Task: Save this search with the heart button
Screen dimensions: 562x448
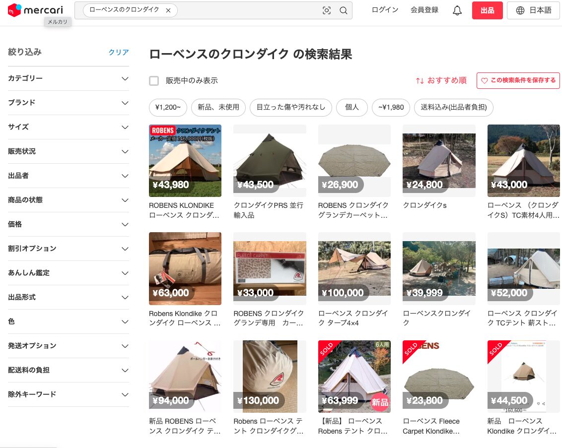Action: (x=518, y=80)
